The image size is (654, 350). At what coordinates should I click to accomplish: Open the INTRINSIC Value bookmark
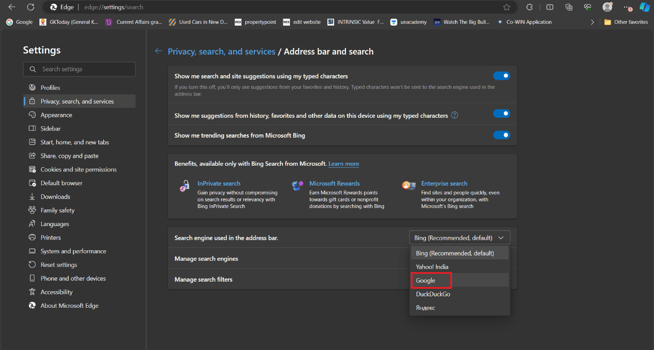click(356, 22)
